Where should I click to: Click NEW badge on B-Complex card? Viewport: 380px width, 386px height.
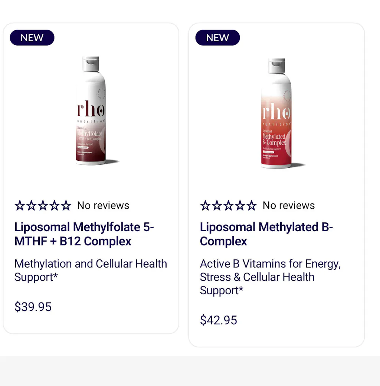coord(217,38)
